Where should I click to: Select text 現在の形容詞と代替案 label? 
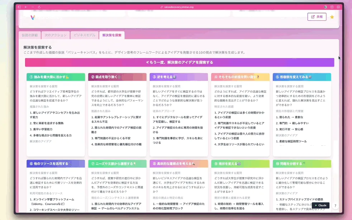click(290, 111)
